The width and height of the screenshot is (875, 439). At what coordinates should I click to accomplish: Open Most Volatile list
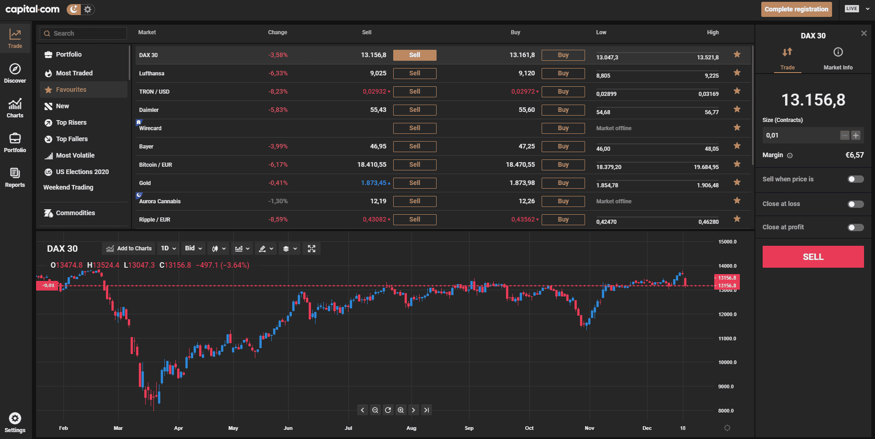tap(75, 155)
